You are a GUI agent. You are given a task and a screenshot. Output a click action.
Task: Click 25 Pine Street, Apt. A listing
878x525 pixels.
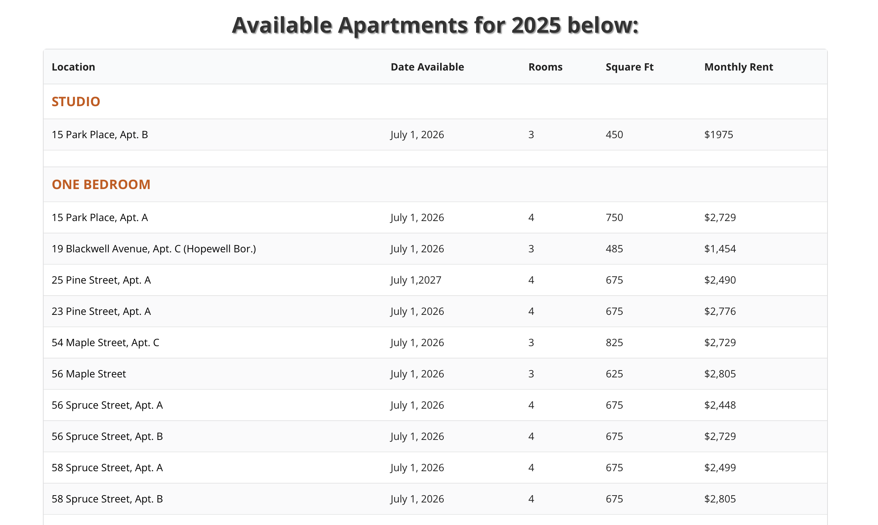pos(101,280)
